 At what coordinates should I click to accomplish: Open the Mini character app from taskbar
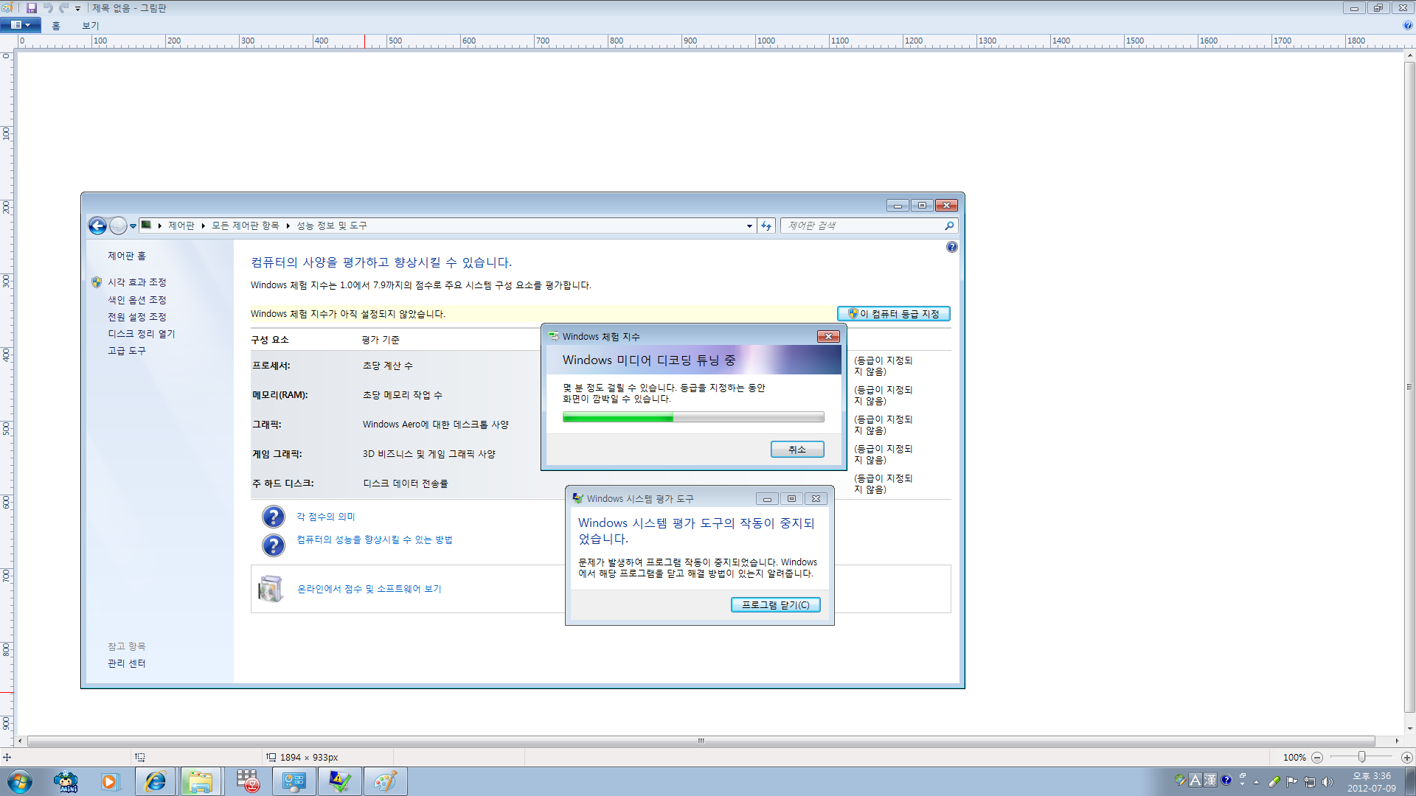tap(66, 781)
